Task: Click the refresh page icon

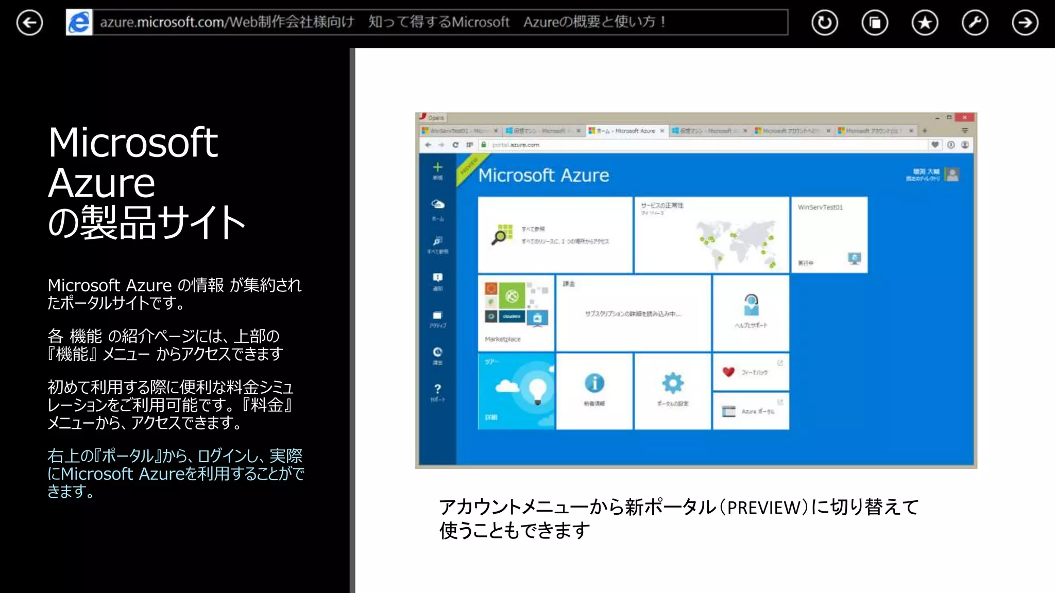Action: tap(825, 23)
